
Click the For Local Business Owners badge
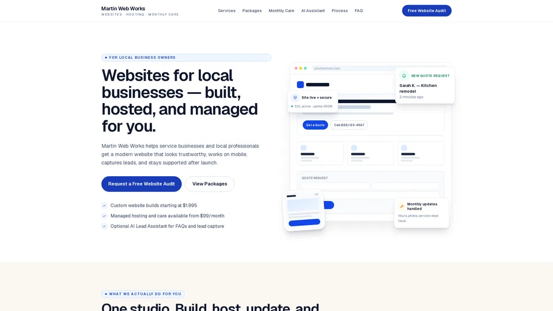pos(186,58)
